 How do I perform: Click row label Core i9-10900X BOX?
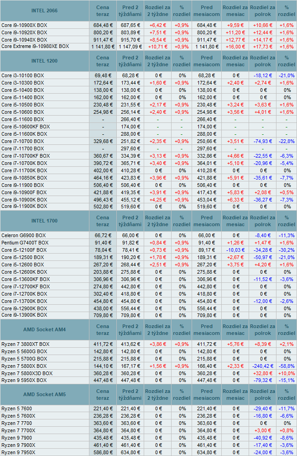tap(24, 25)
